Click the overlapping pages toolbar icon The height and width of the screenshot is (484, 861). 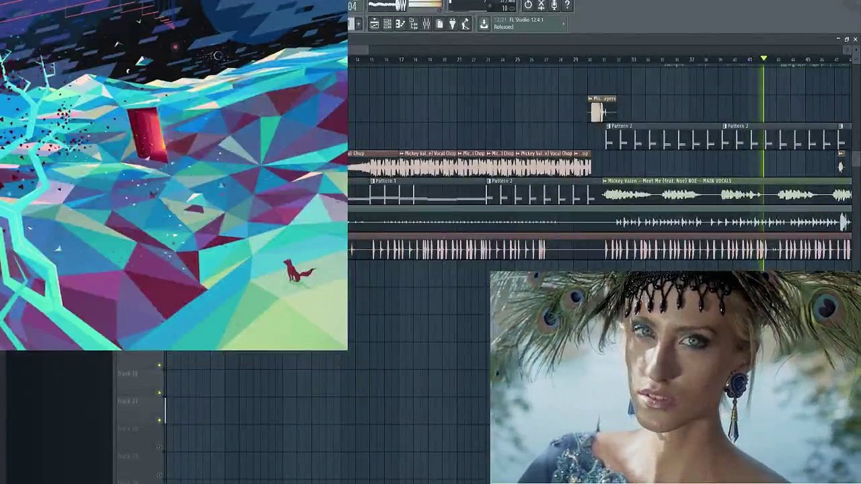coord(439,24)
